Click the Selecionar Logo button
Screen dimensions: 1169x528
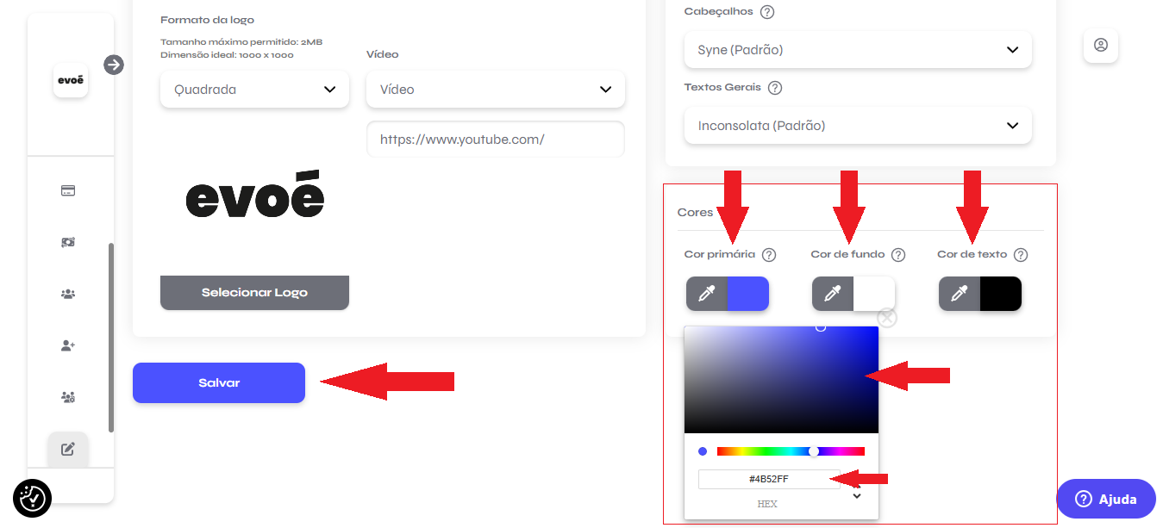click(254, 293)
